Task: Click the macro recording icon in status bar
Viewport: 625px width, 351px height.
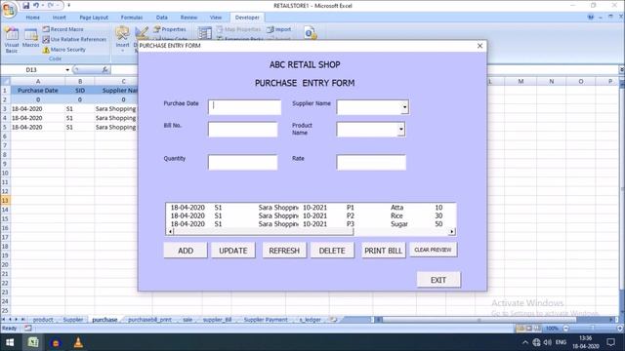Action: coord(28,329)
